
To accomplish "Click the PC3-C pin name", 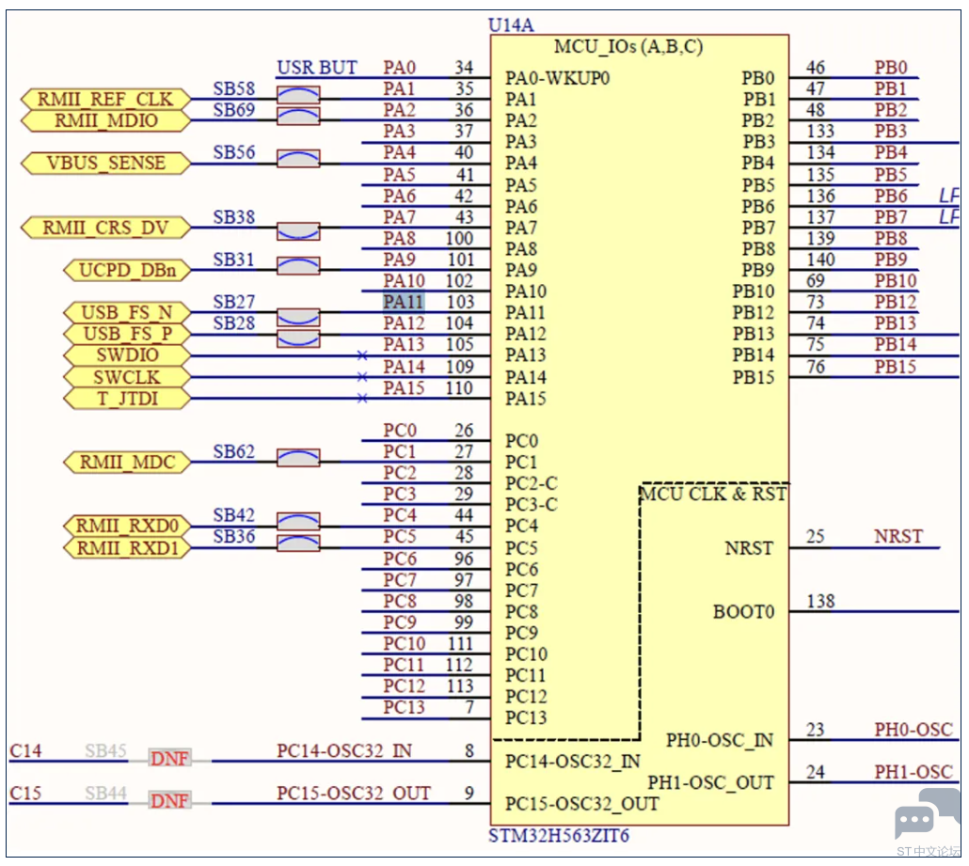I will point(532,505).
